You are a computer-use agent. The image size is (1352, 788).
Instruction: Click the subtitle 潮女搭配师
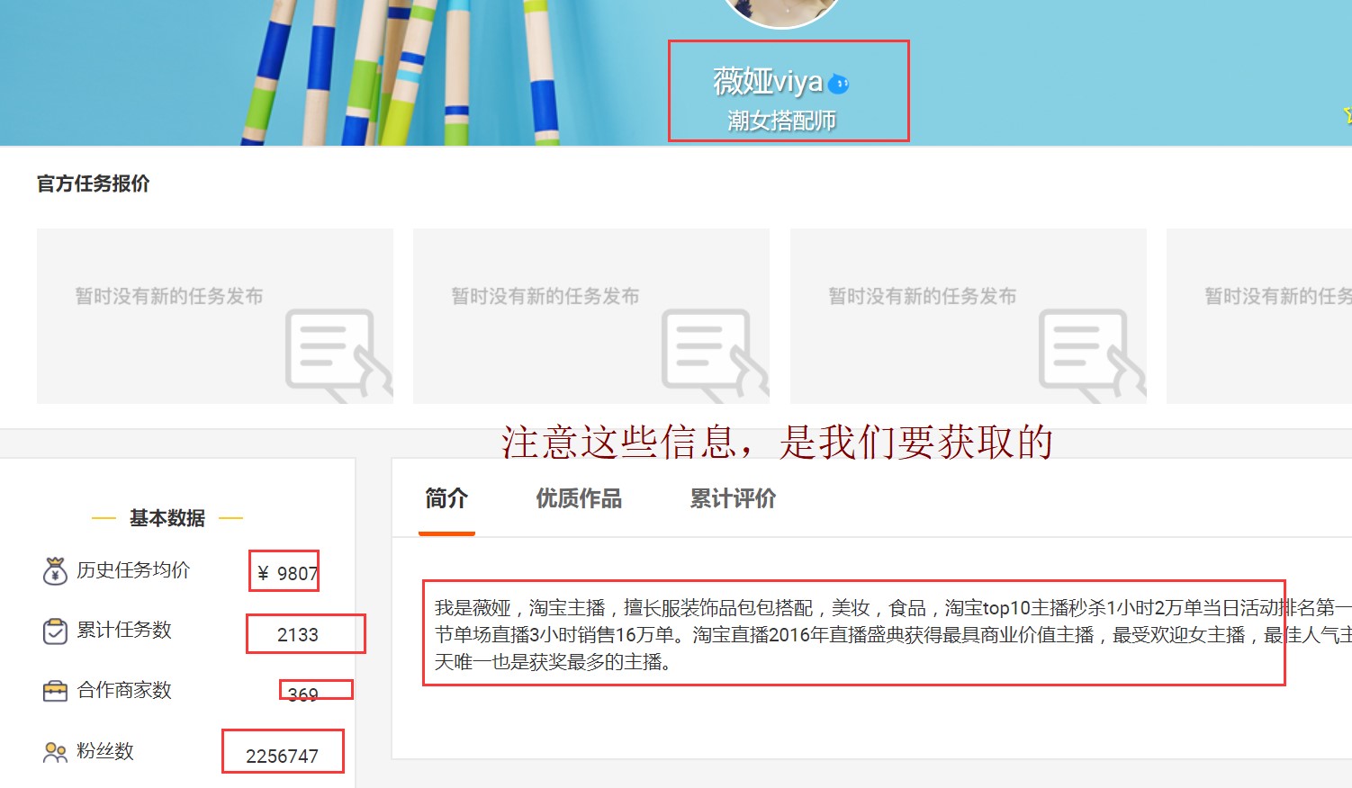coord(781,121)
